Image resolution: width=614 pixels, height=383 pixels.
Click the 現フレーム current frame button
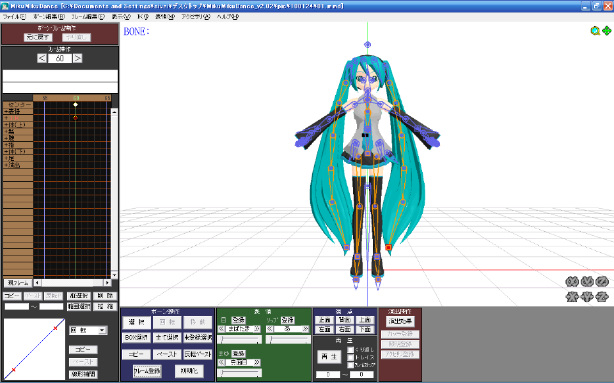(x=18, y=283)
